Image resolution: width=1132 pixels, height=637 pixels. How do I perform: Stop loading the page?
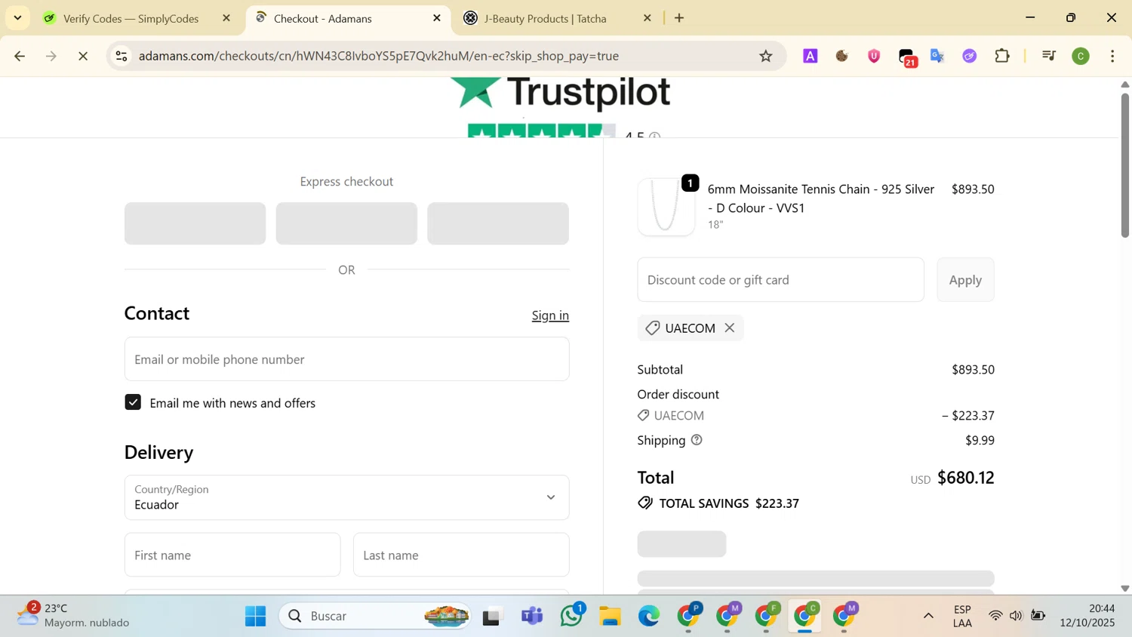83,56
